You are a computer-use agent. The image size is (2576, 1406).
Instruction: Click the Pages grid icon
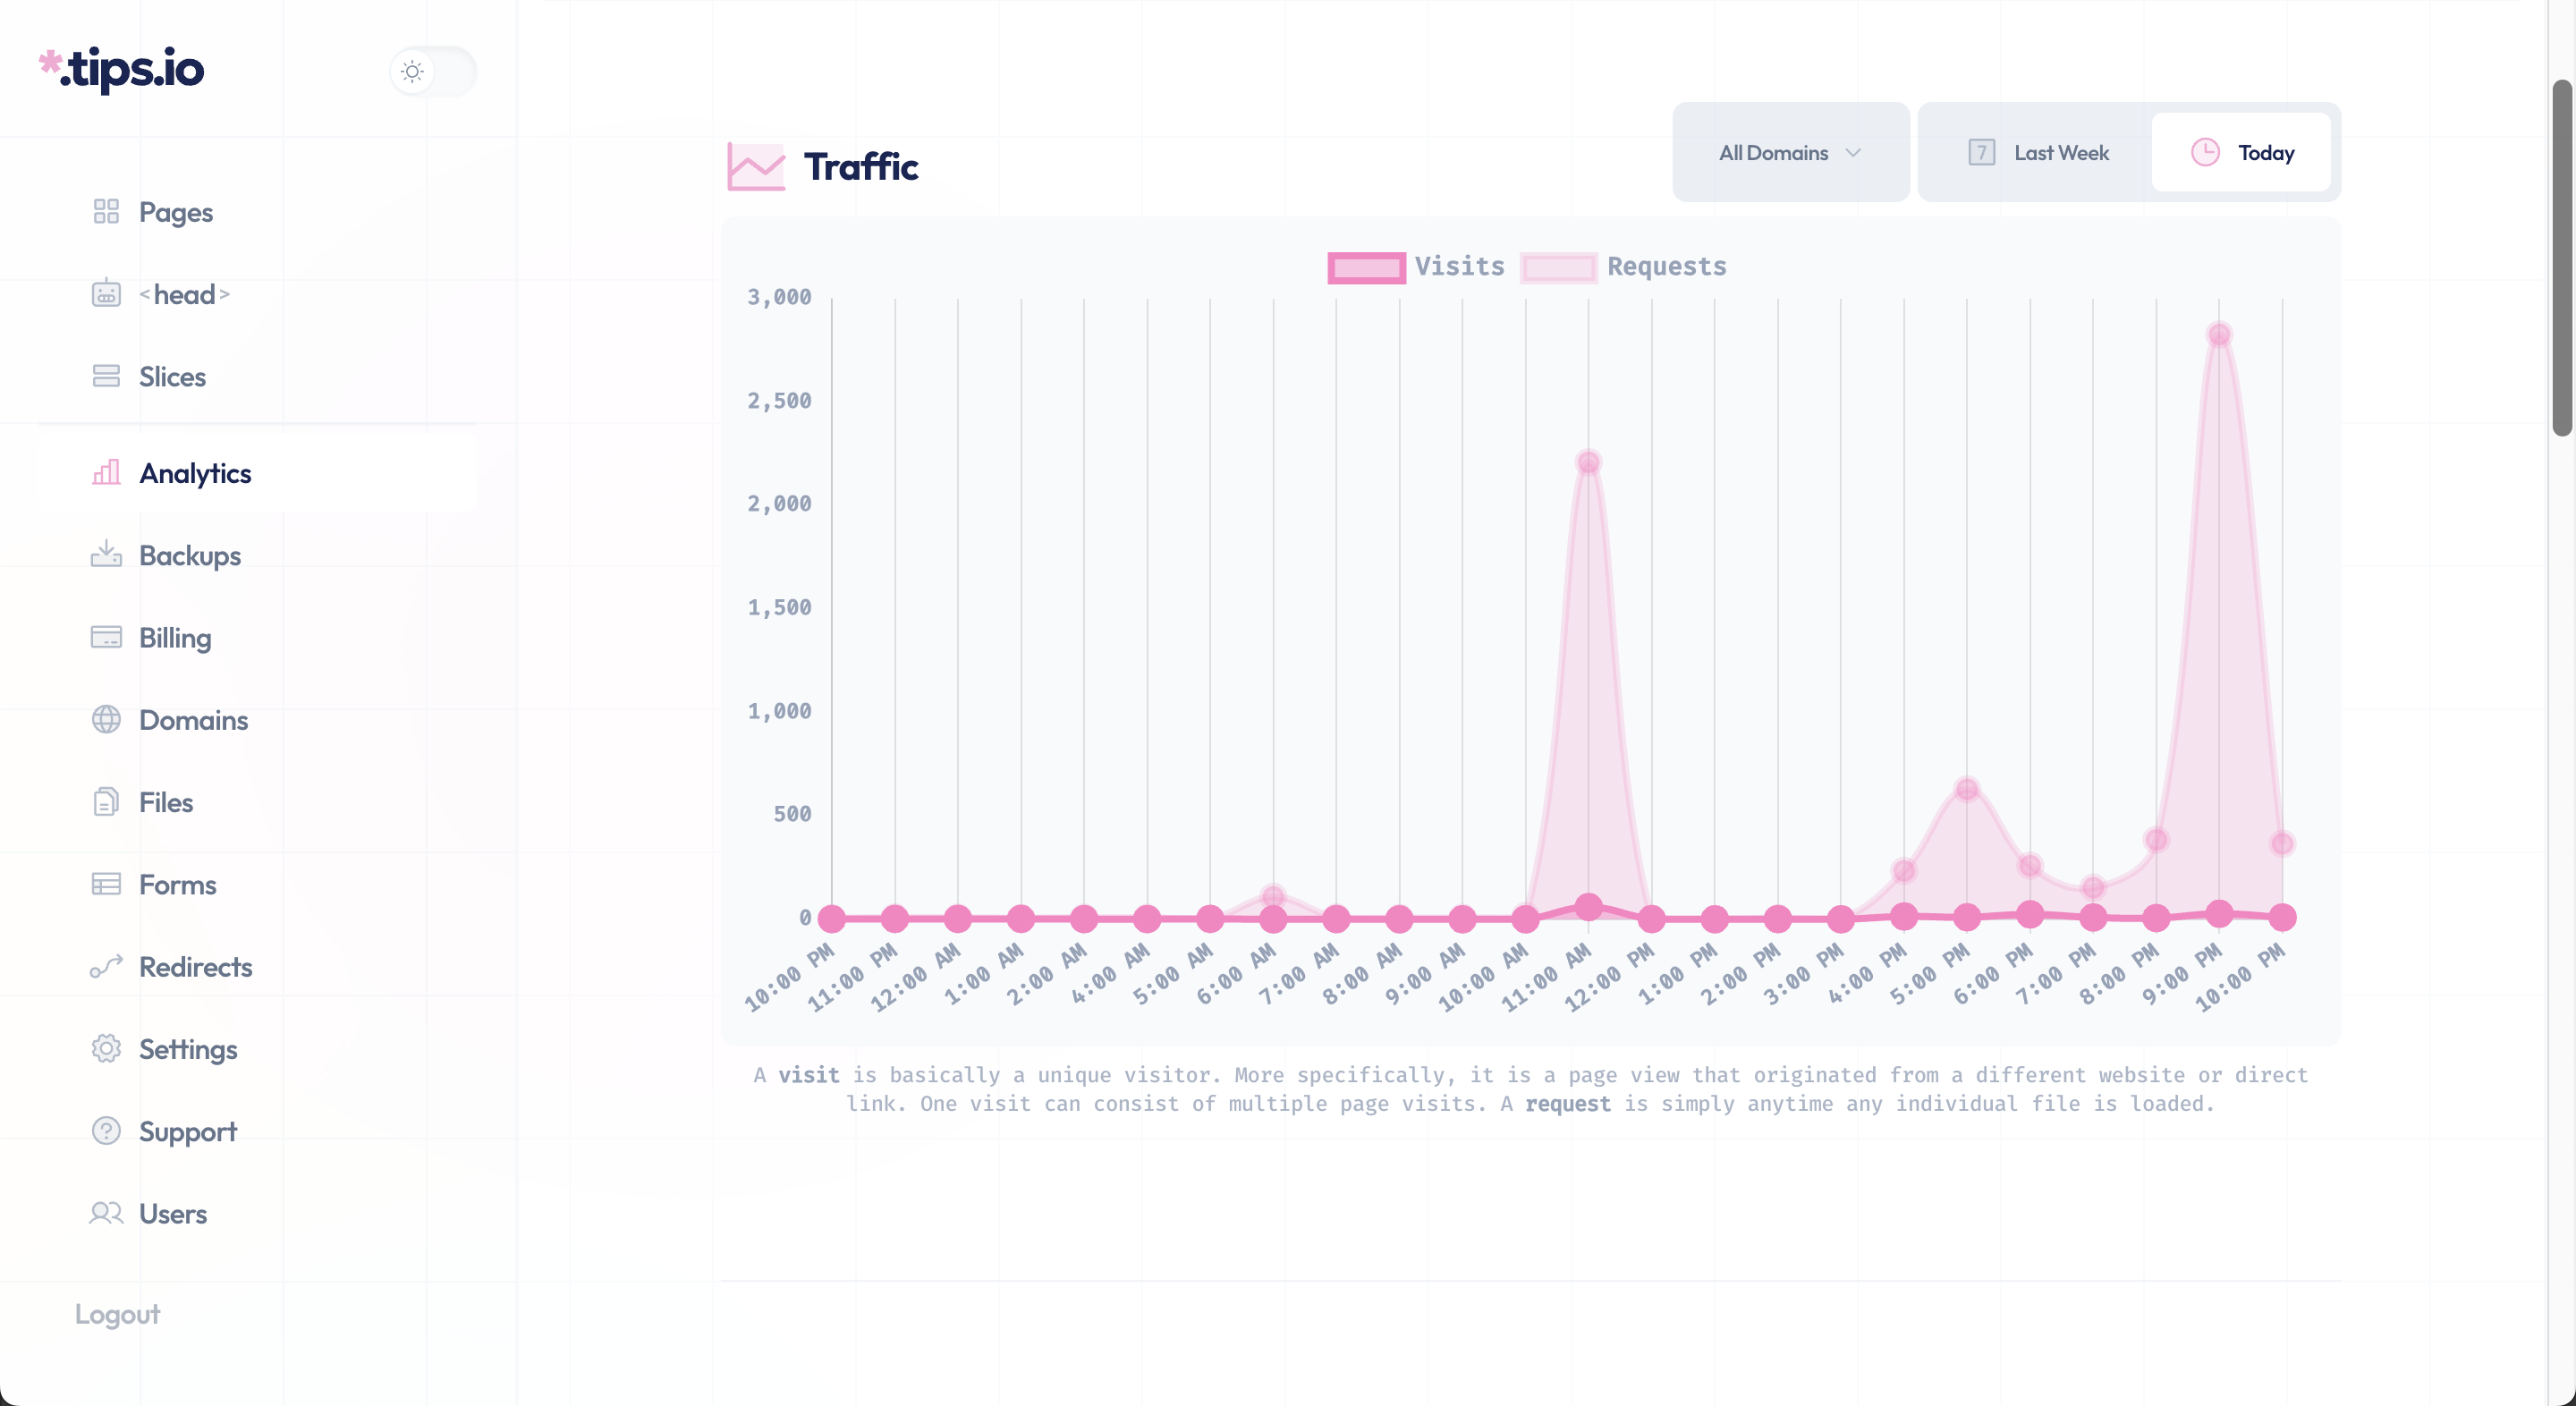point(106,211)
